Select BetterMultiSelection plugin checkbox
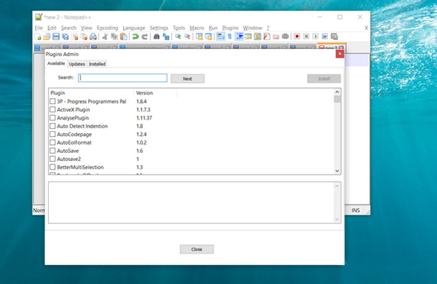The image size is (437, 284). tap(52, 167)
